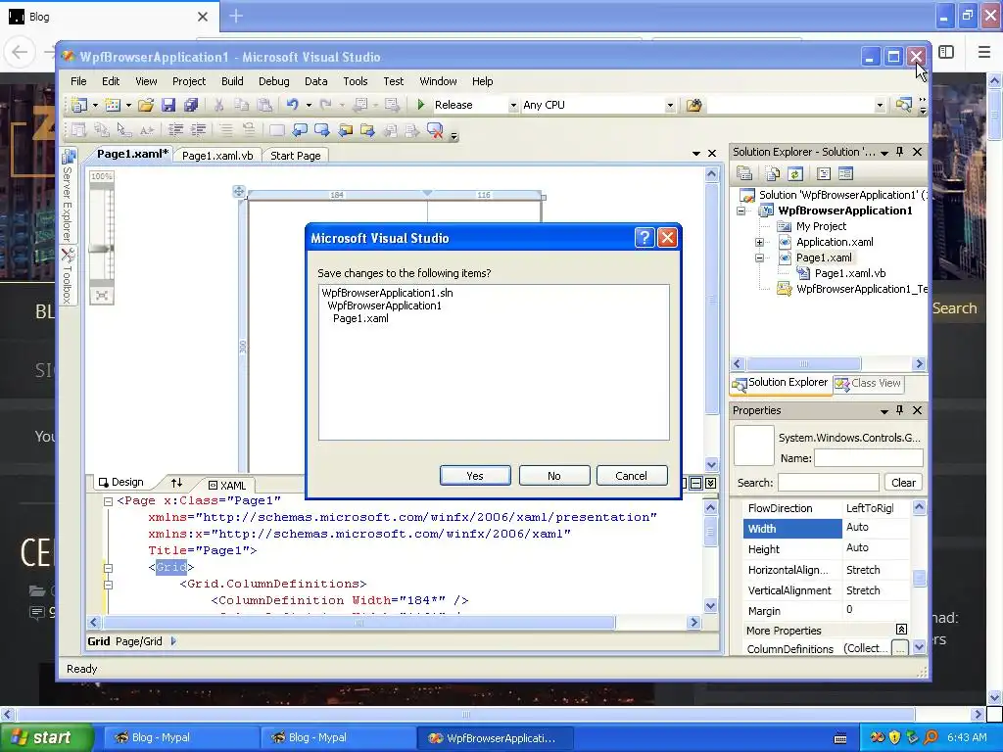Click the Clear Bookmarks red X icon

pos(435,130)
